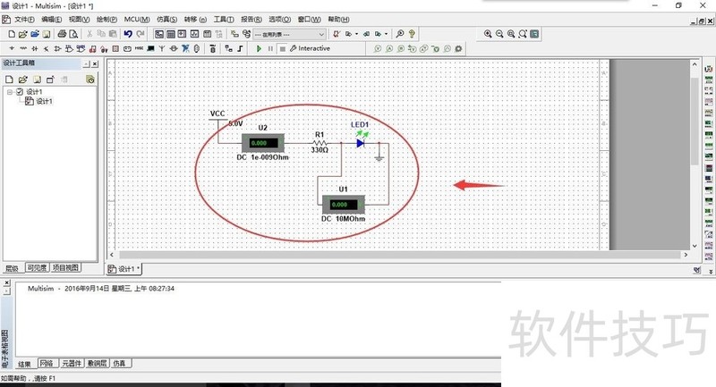Close the design toolbox panel
Screen dimensions: 716x387
tap(95, 63)
